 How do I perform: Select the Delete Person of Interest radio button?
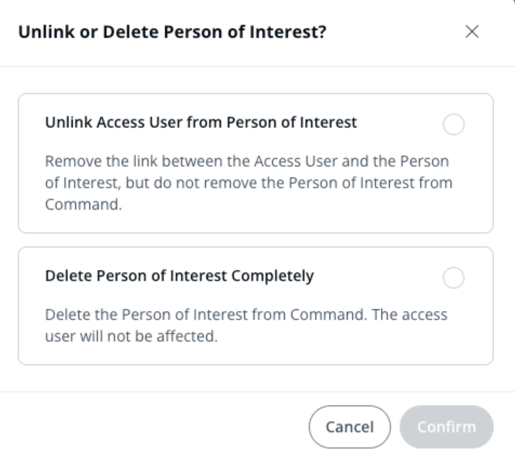tap(453, 278)
